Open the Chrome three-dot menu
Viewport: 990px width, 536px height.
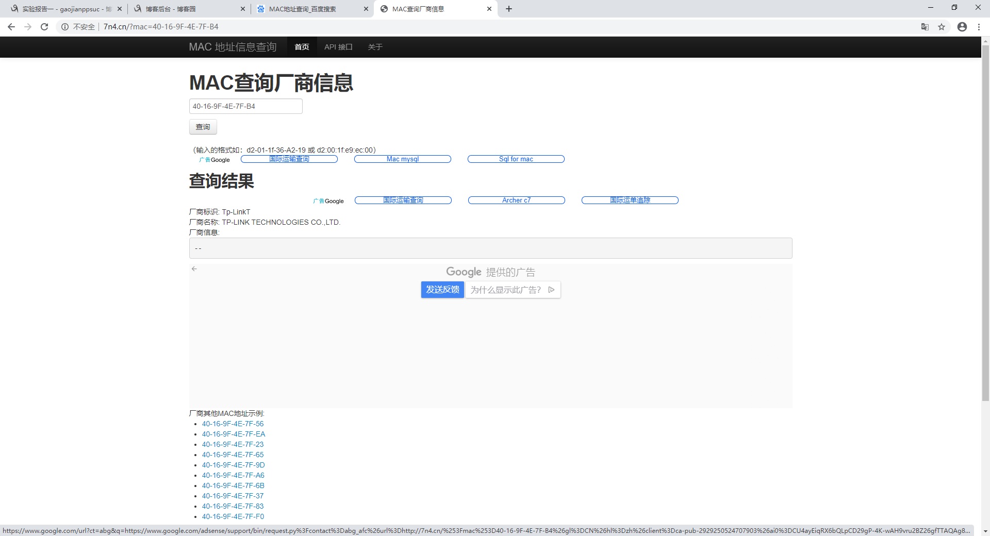click(979, 27)
